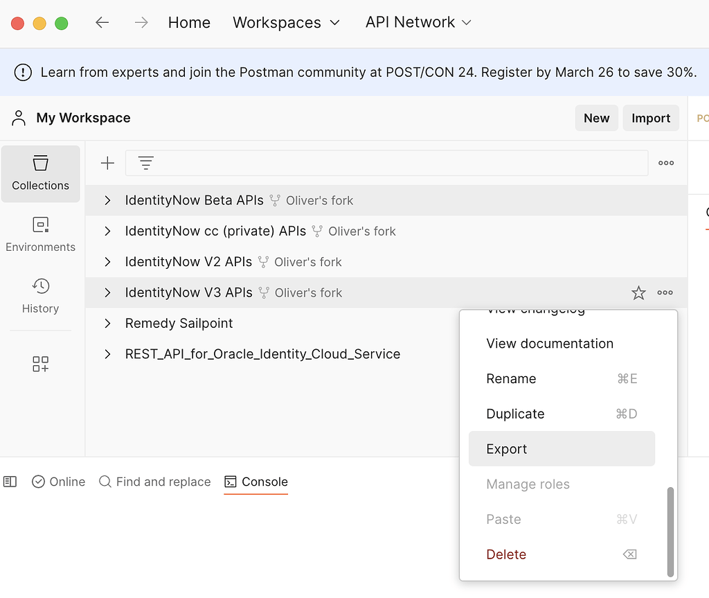Click the configure sidebar grid-plus icon
This screenshot has height=598, width=709.
(40, 364)
